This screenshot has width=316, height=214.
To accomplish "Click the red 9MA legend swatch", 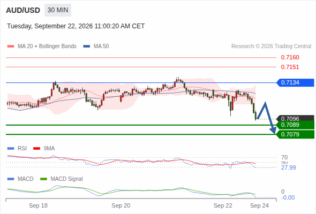I will pos(36,149).
